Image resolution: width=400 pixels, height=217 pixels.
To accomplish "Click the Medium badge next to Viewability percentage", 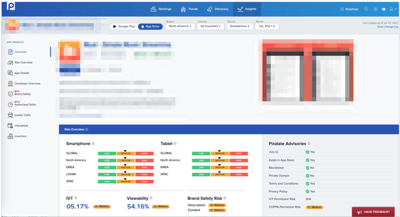I will (160, 207).
